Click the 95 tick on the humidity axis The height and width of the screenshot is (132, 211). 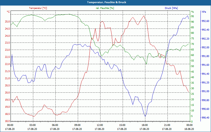(193, 16)
